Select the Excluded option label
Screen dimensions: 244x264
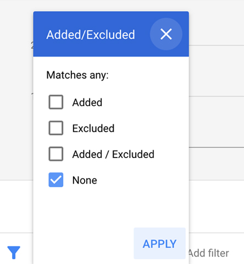pos(93,128)
